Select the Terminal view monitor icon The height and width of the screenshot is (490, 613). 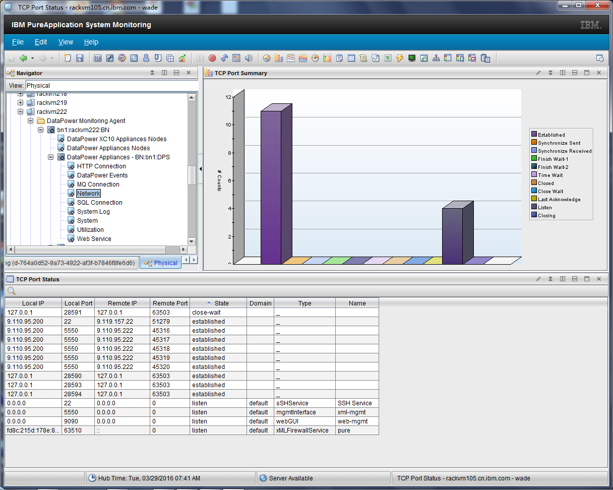pos(412,58)
